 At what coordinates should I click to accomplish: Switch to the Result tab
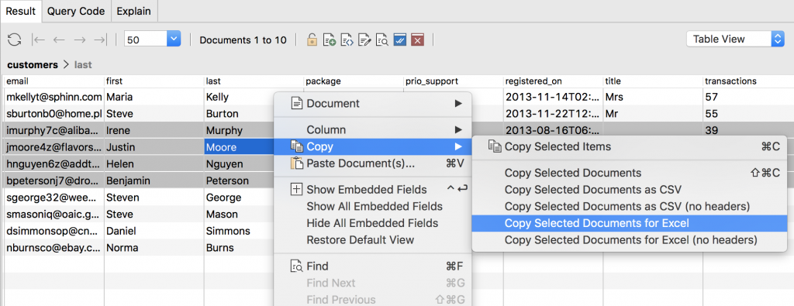20,11
